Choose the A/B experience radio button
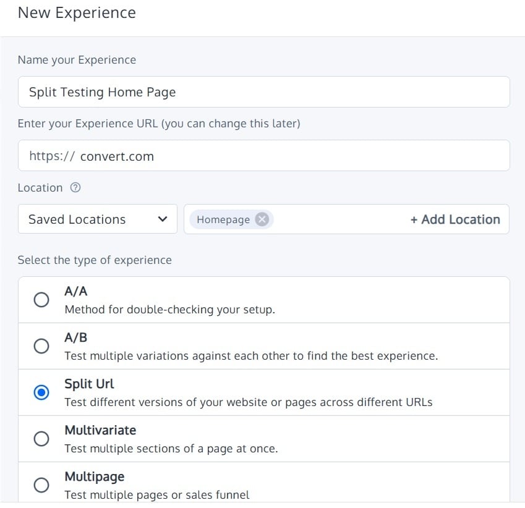525x508 pixels. 41,346
